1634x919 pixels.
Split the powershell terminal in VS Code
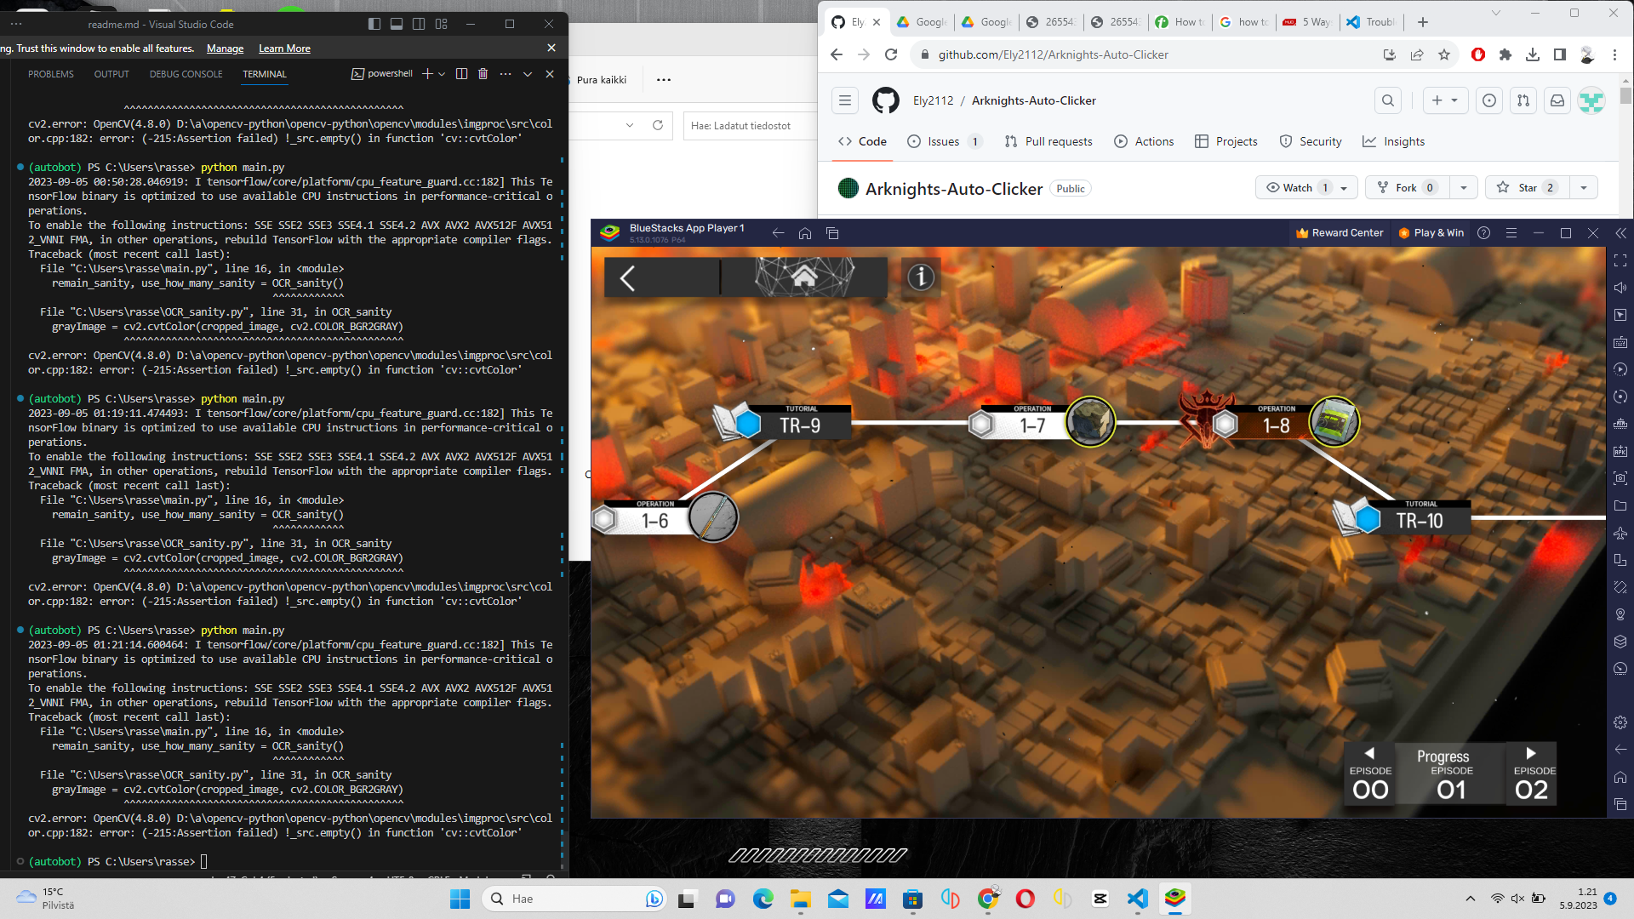[x=461, y=74]
